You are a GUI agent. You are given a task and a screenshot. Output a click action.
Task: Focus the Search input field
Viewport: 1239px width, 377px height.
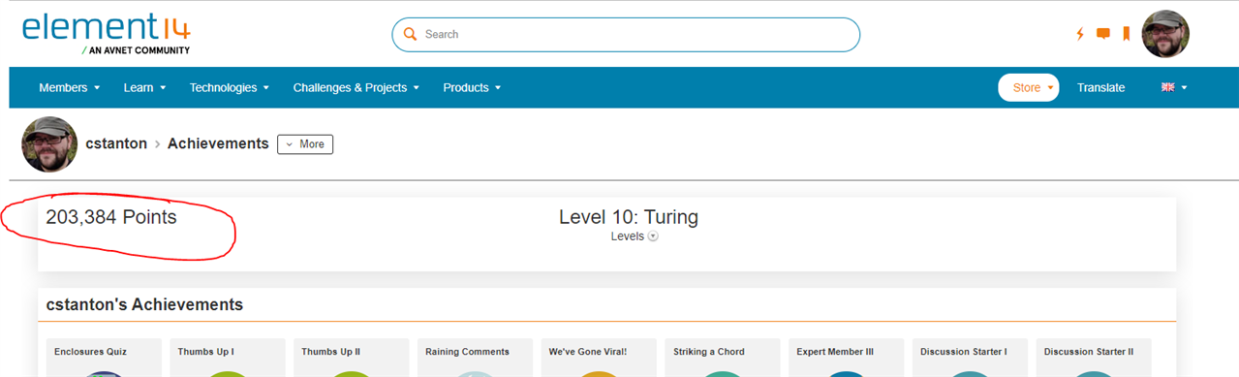(x=626, y=34)
